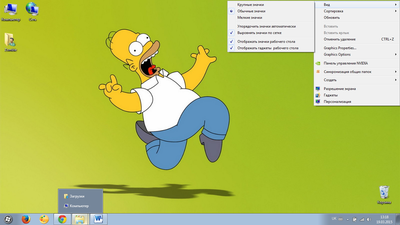Select the Zombie folder icon
This screenshot has width=400, height=225.
point(11,42)
